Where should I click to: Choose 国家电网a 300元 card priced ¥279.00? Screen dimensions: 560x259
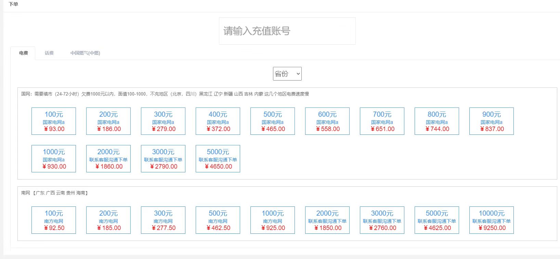tap(163, 121)
